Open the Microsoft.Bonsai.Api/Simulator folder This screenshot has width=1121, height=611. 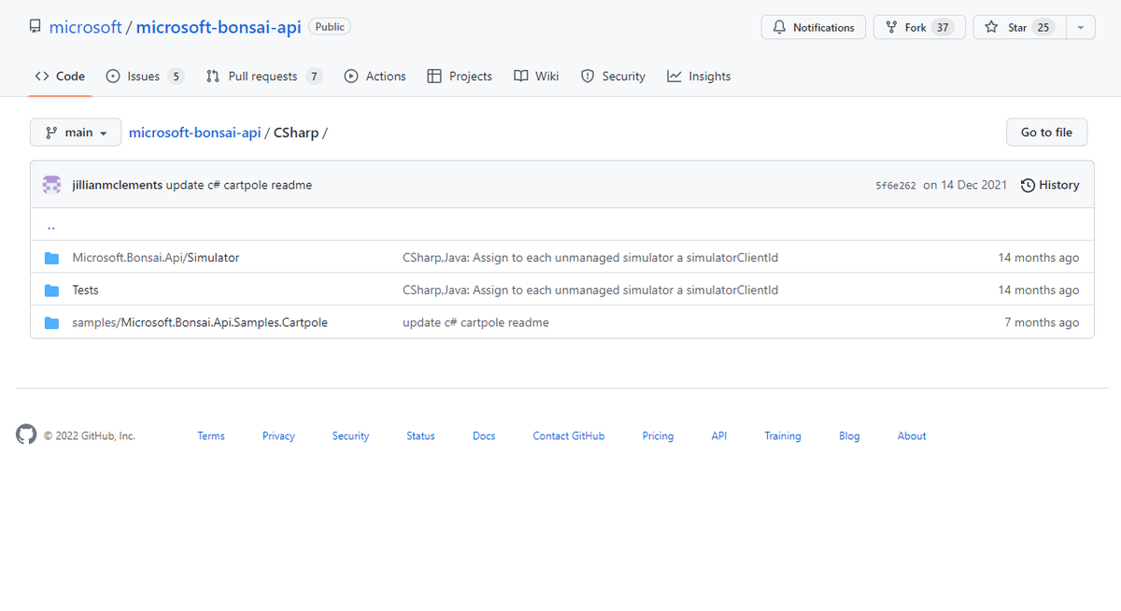pos(156,258)
